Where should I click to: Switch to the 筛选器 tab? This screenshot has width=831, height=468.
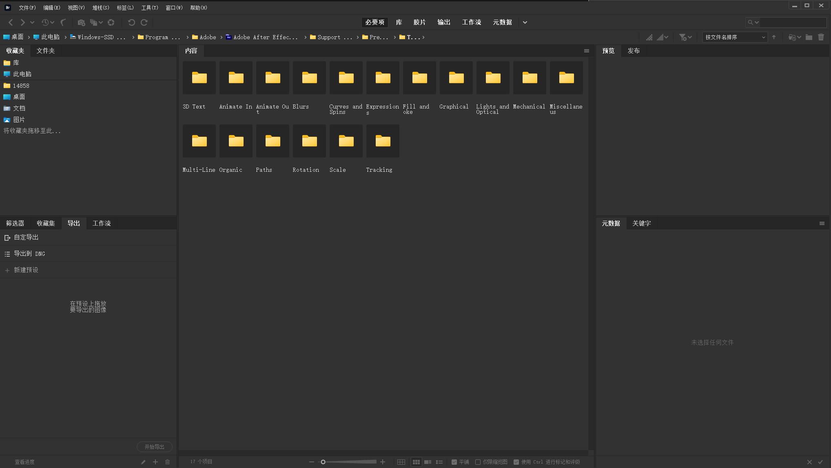click(x=15, y=223)
